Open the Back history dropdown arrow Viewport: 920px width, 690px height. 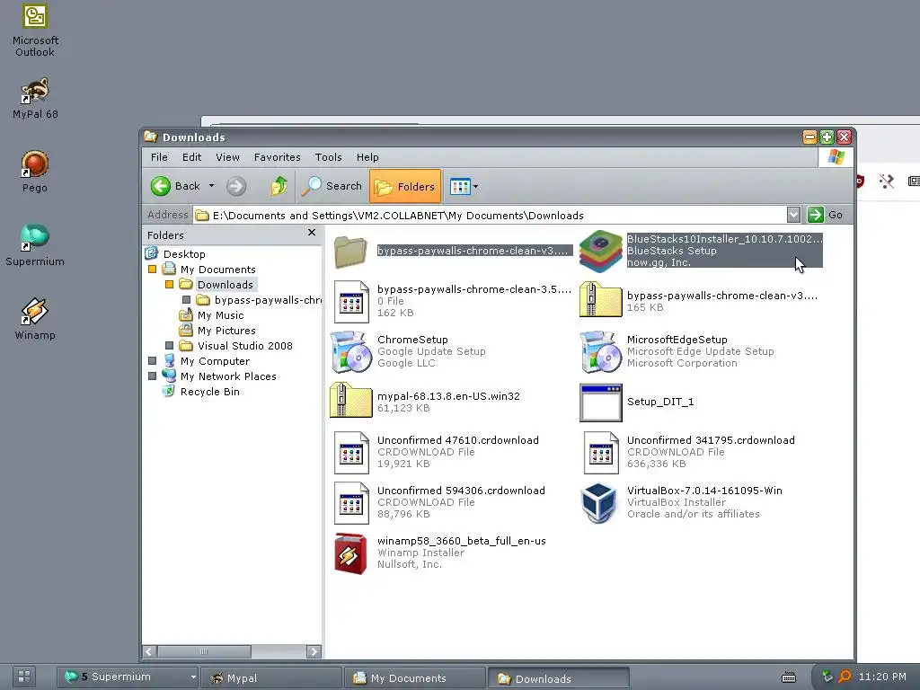coord(211,186)
